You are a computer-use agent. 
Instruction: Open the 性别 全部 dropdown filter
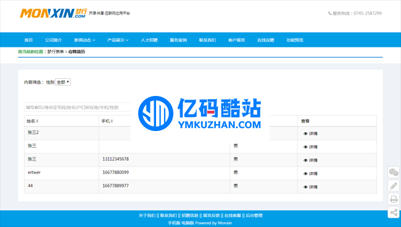[x=63, y=82]
